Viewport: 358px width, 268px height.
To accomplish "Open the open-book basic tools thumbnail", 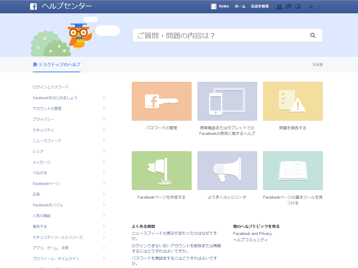I will [x=293, y=171].
